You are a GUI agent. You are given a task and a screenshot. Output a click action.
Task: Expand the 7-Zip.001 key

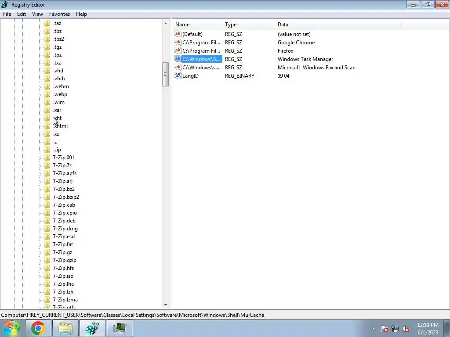pos(40,158)
